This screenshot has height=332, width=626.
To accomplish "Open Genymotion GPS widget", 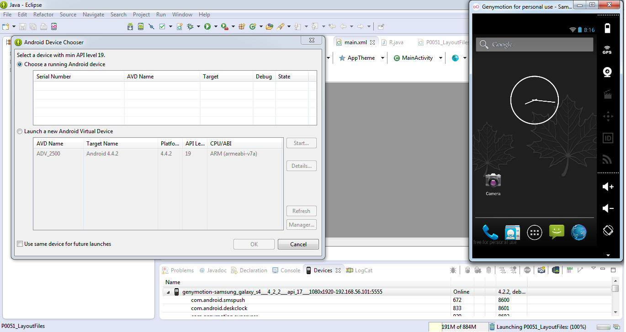I will coord(607,50).
